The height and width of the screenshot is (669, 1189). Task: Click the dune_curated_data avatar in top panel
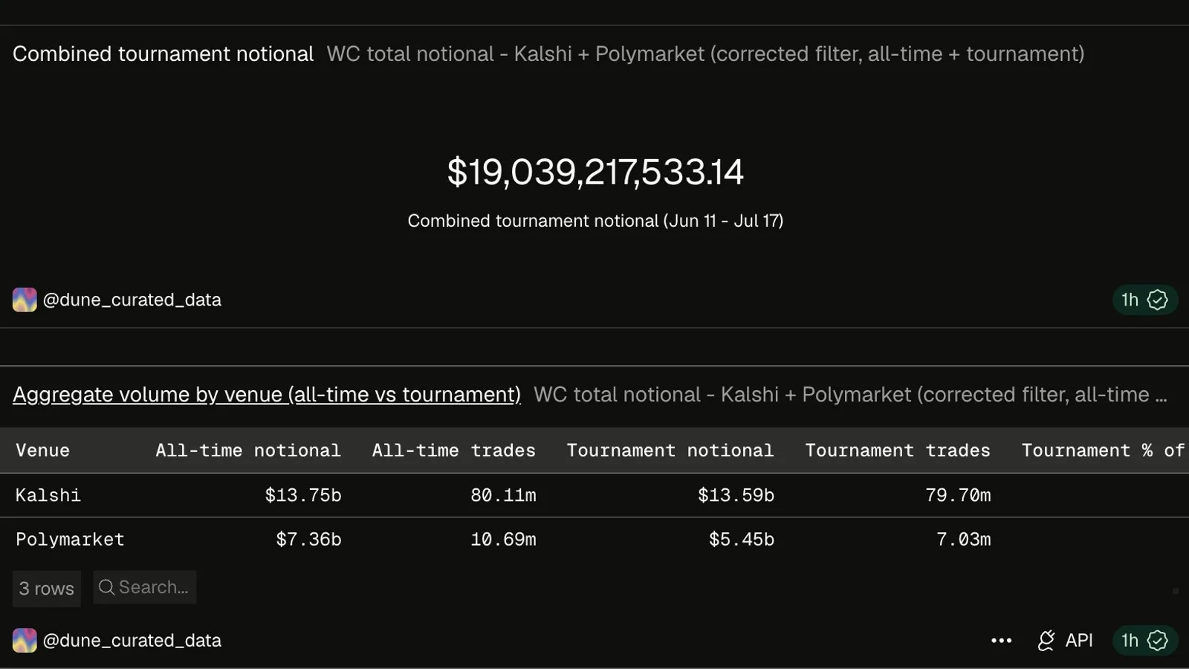(25, 300)
